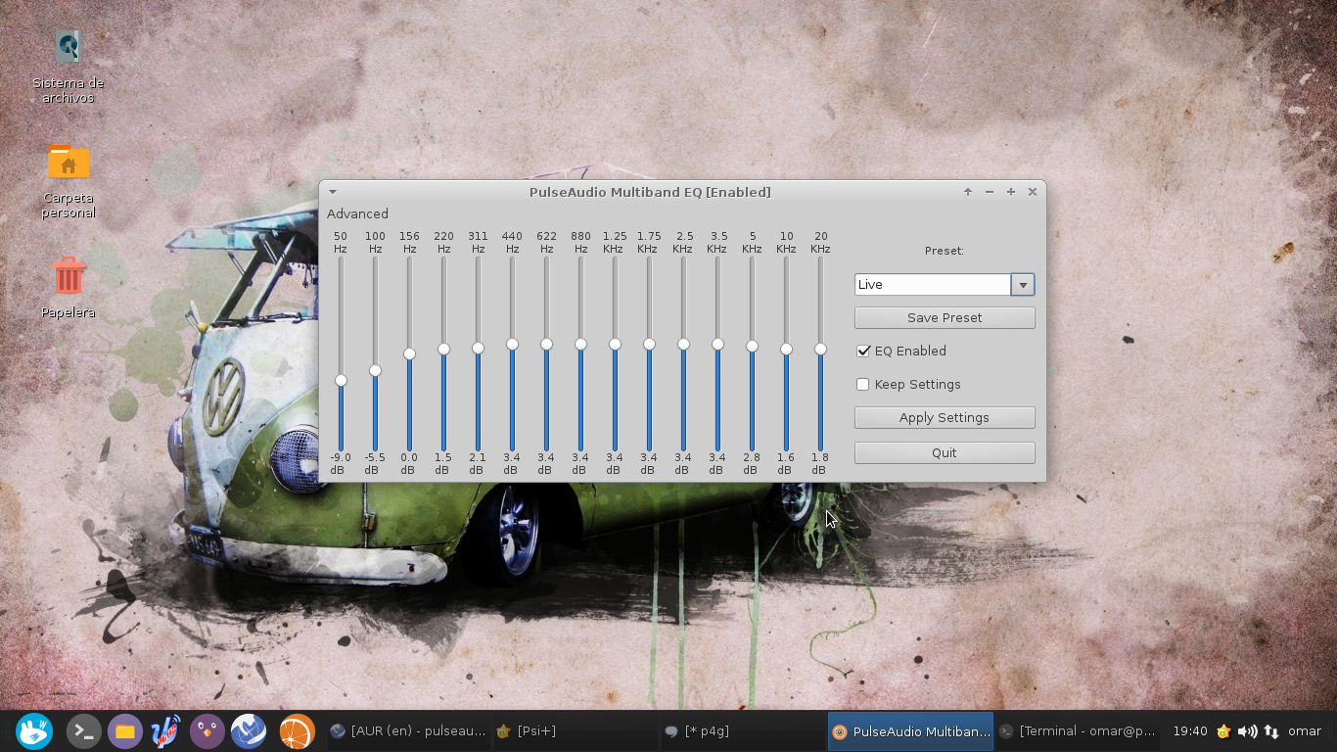
Task: Click the 1.75 KHz band slider handle
Action: (x=649, y=344)
